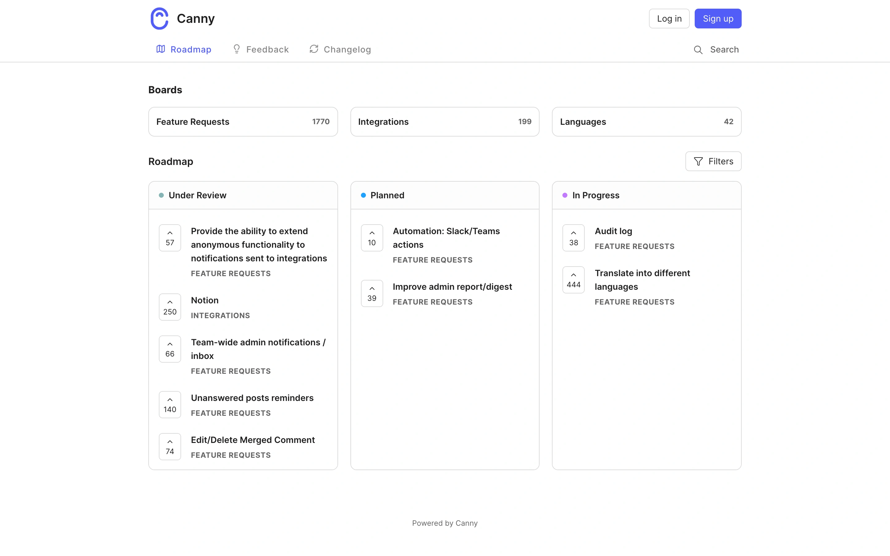
Task: Upvote Unanswered posts reminders with 140 votes
Action: click(x=170, y=405)
